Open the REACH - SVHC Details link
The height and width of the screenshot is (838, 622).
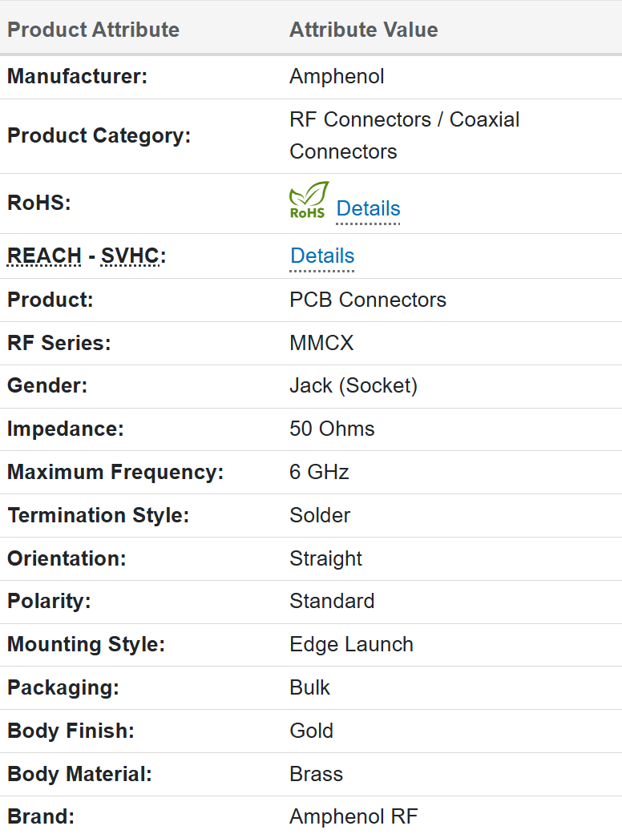pyautogui.click(x=322, y=256)
